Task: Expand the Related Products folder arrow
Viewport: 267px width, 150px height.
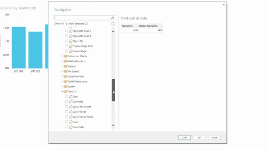Action: tap(62, 61)
